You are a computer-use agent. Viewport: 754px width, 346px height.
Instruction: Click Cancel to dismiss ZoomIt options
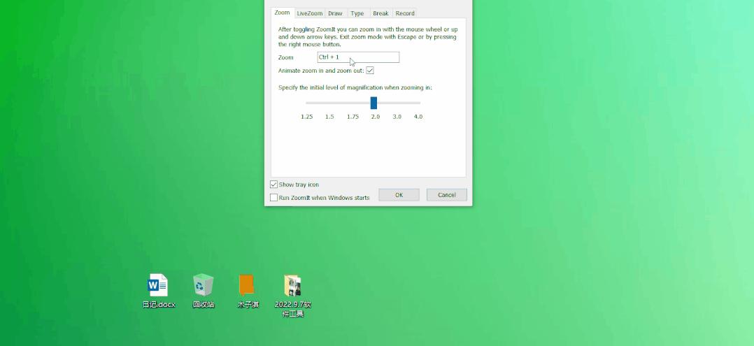coord(446,195)
